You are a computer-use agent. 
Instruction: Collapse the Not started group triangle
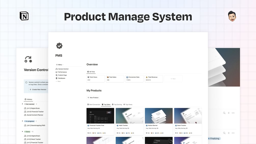(22, 104)
